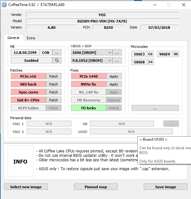Click the green FD locks label

(89, 108)
